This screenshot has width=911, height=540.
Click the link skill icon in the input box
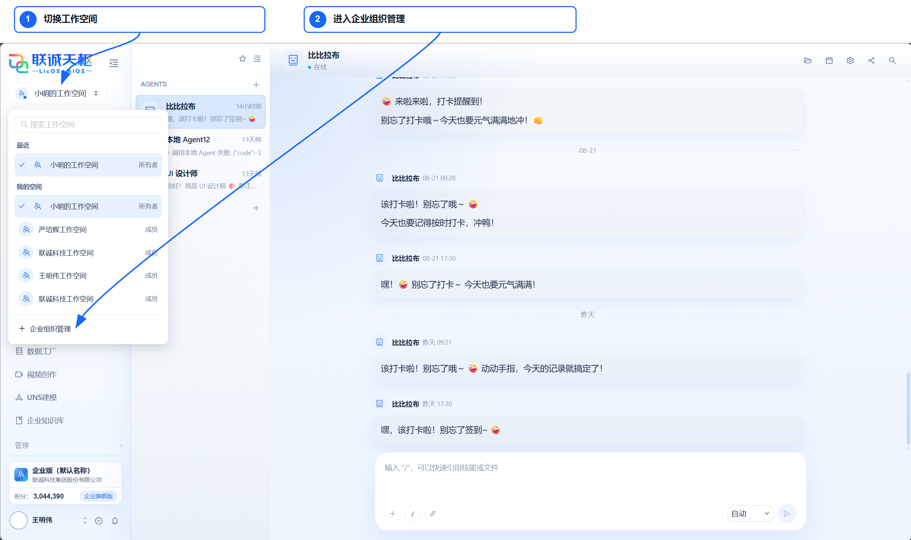pos(432,514)
